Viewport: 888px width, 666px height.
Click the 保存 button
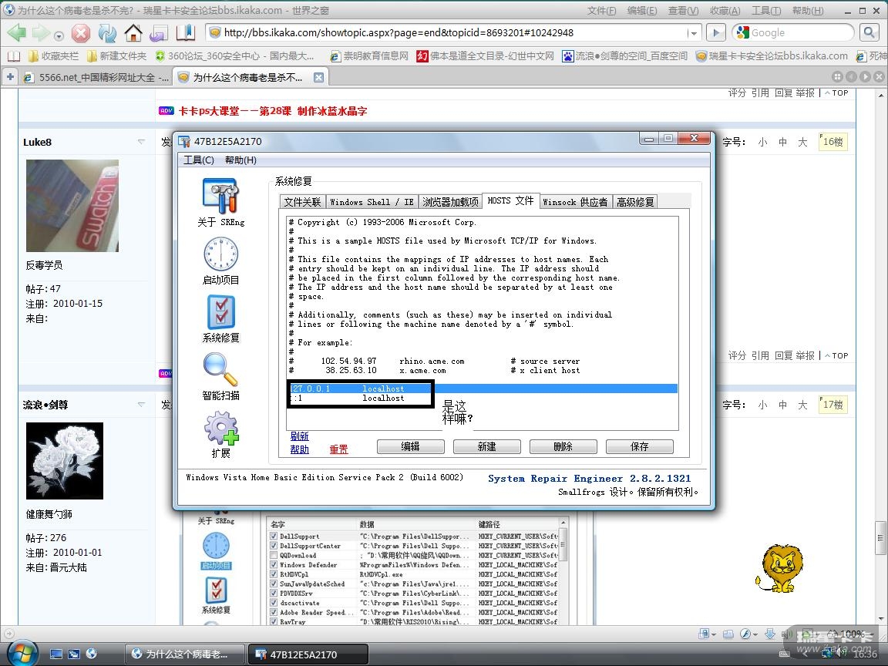click(639, 446)
